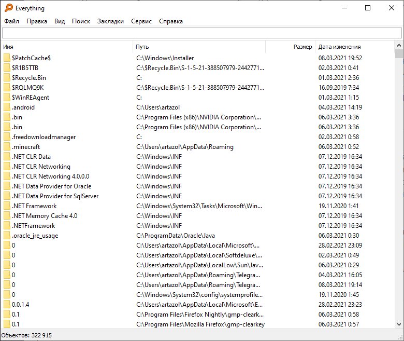Click the .freedownloadmanager folder icon
The height and width of the screenshot is (341, 404).
(7, 137)
